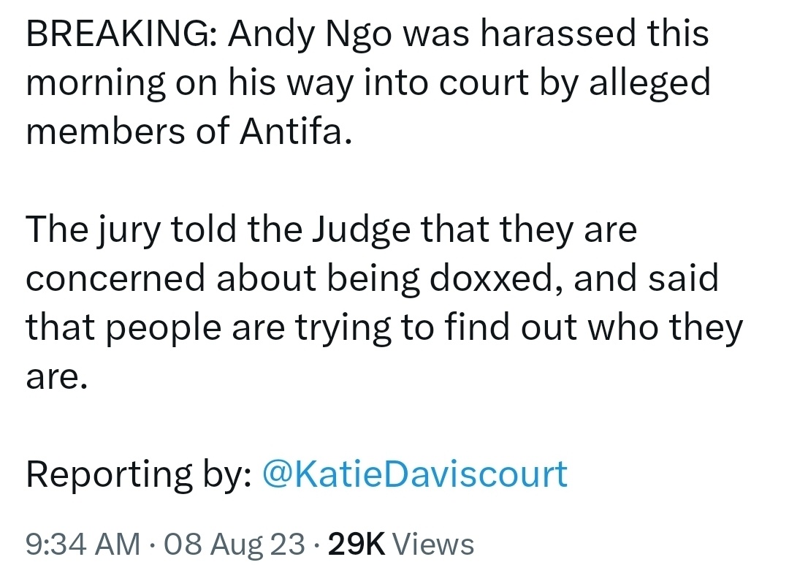The width and height of the screenshot is (789, 565).
Task: Click the word members in the third line
Action: (106, 131)
